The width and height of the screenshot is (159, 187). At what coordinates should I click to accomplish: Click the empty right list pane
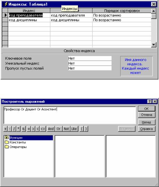131,156
